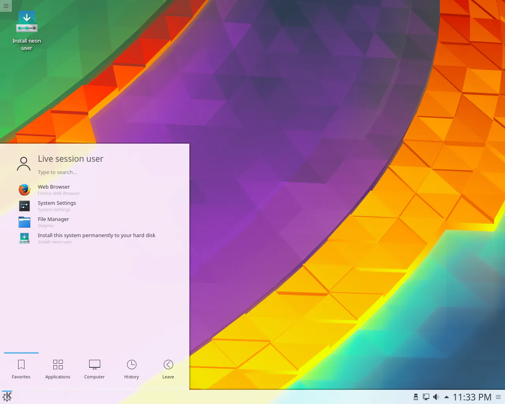The height and width of the screenshot is (404, 505).
Task: Focus the Type to search field
Action: 57,172
